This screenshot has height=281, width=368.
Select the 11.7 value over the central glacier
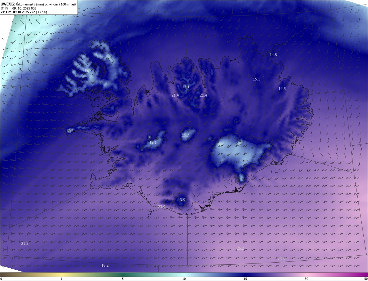[185, 135]
